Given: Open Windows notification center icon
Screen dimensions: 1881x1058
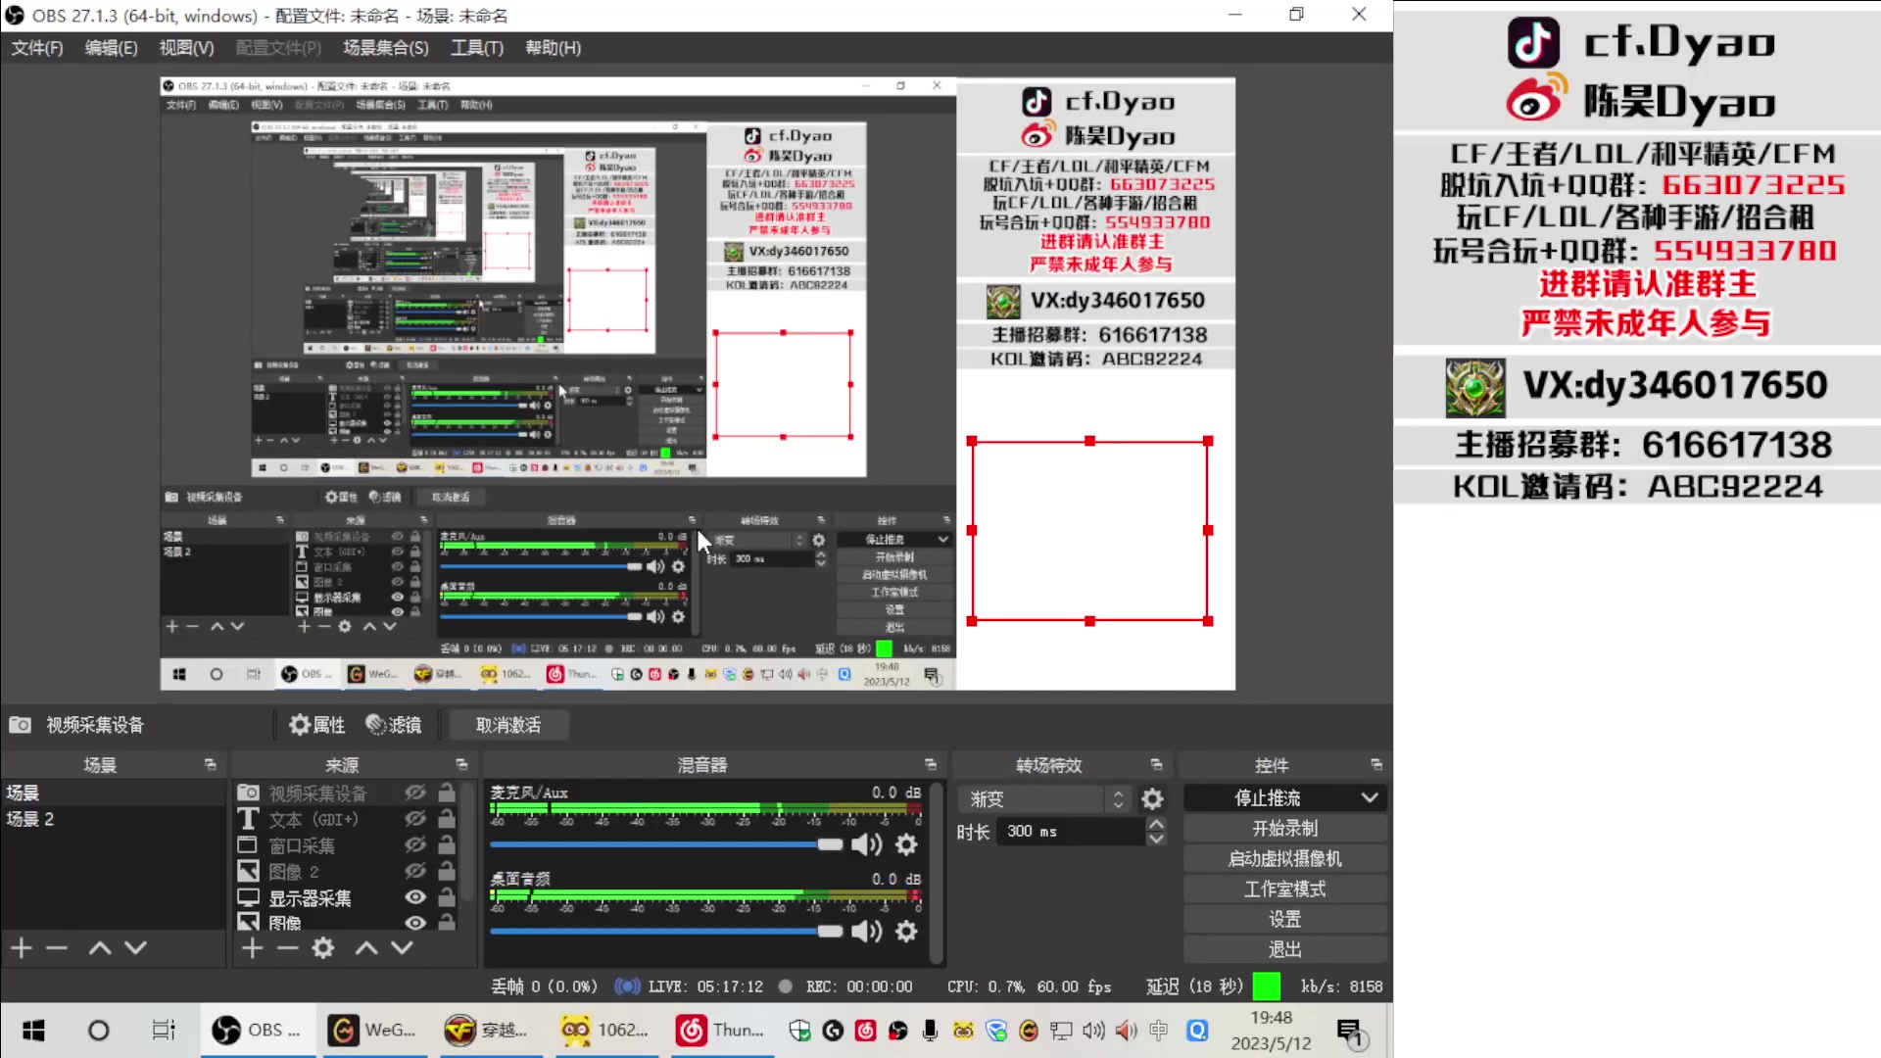Looking at the screenshot, I should point(1350,1032).
